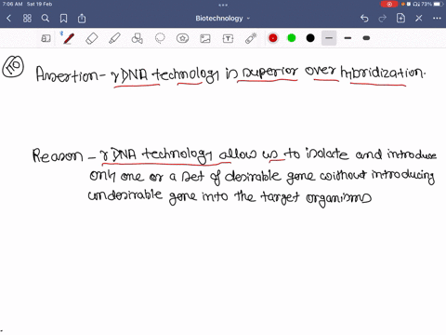Tap the circled question number
Viewport: 446px width, 335px height.
[x=13, y=66]
